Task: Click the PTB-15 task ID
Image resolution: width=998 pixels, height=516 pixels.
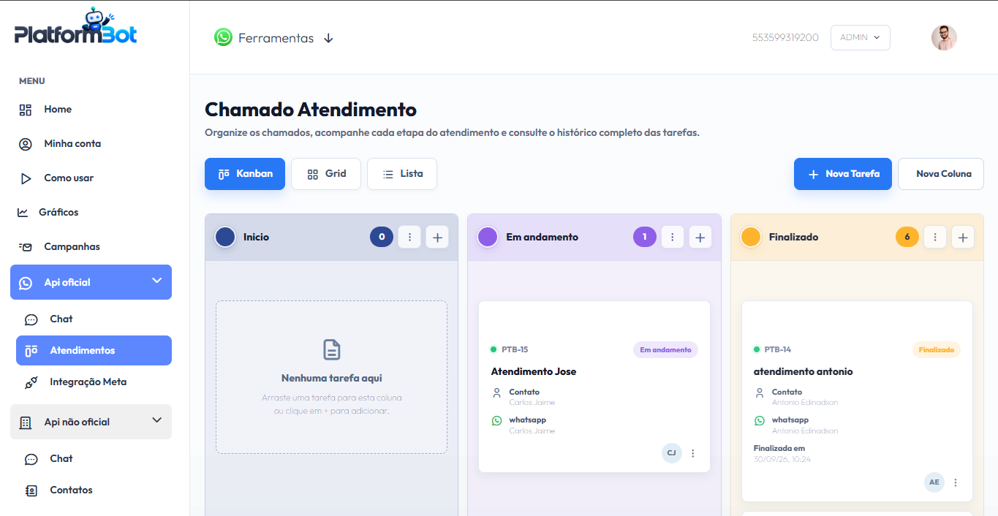Action: tap(515, 350)
